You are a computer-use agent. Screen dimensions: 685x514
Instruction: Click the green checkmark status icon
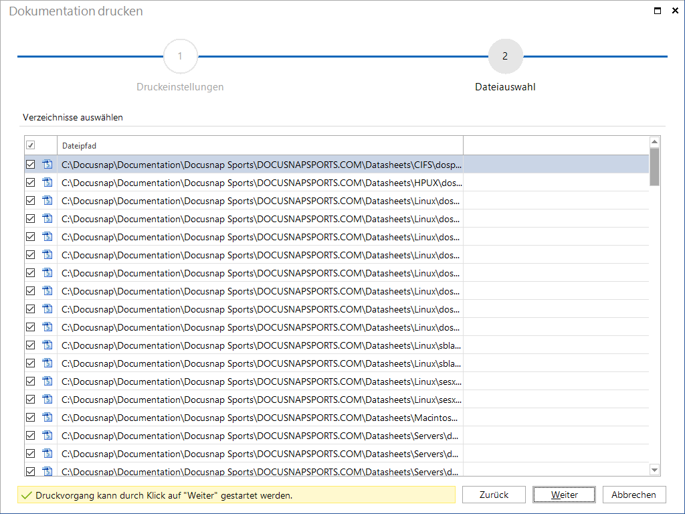27,495
